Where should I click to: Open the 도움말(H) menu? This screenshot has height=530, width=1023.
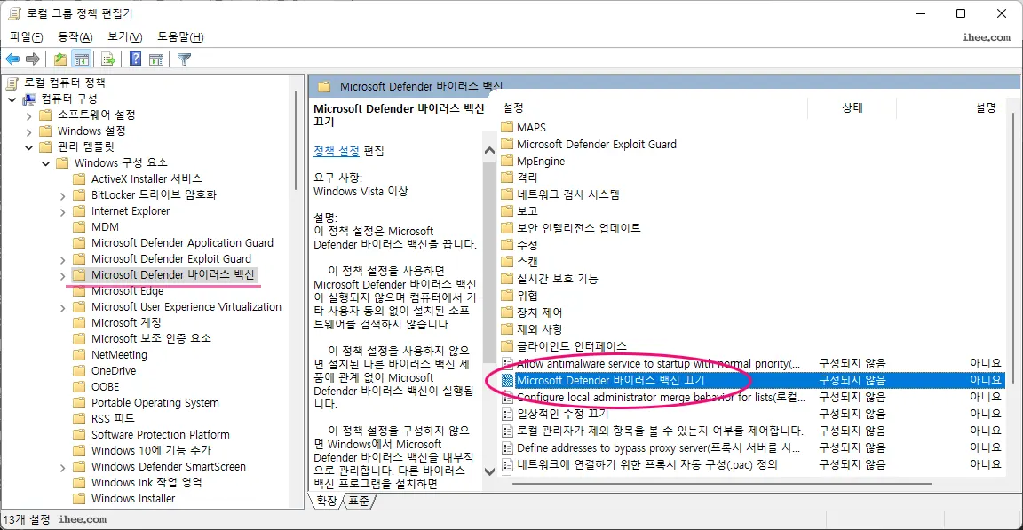(x=181, y=37)
